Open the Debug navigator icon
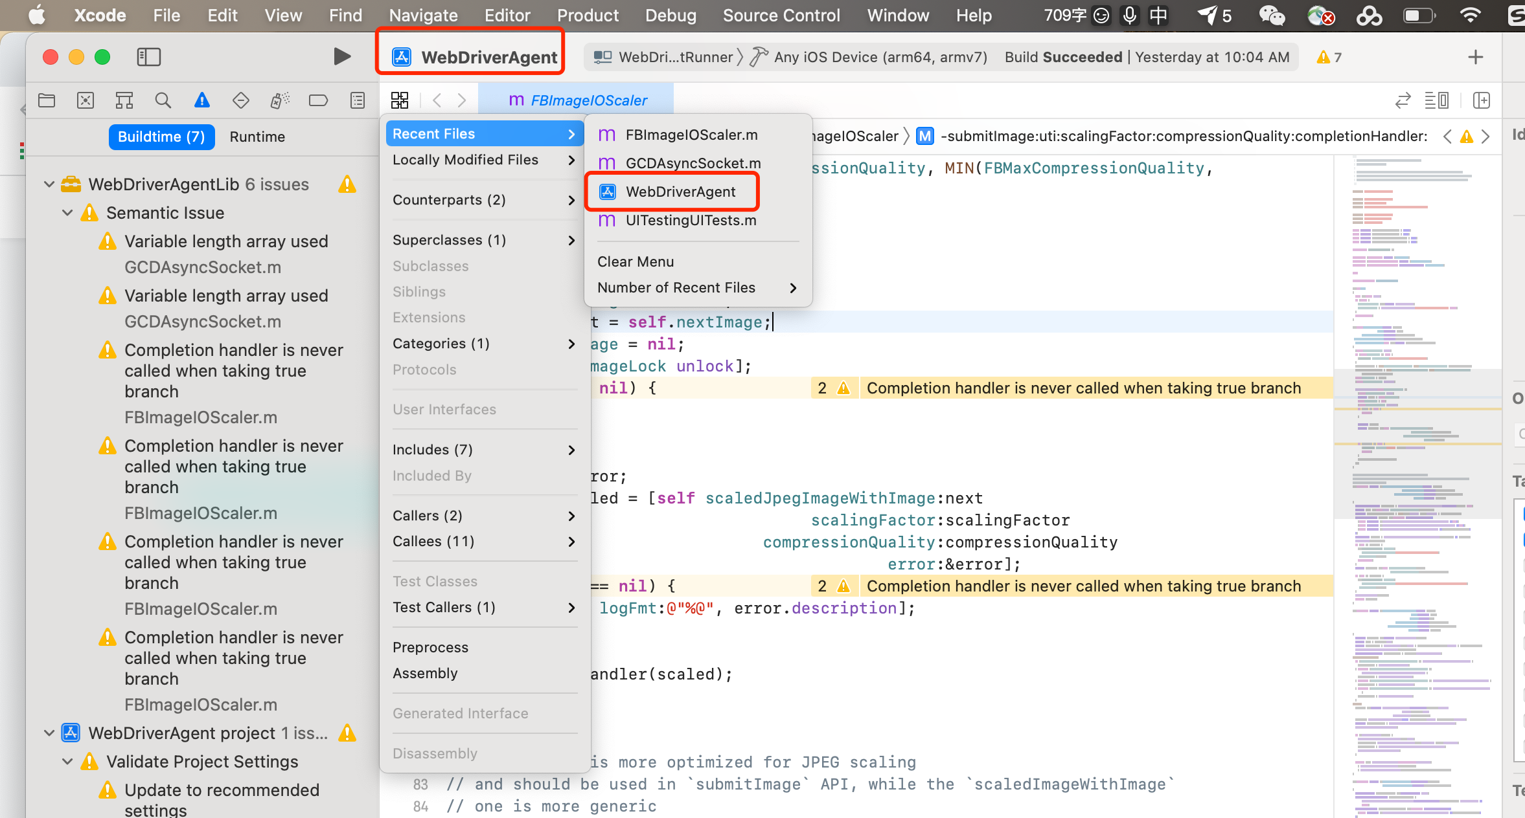1525x818 pixels. click(280, 100)
